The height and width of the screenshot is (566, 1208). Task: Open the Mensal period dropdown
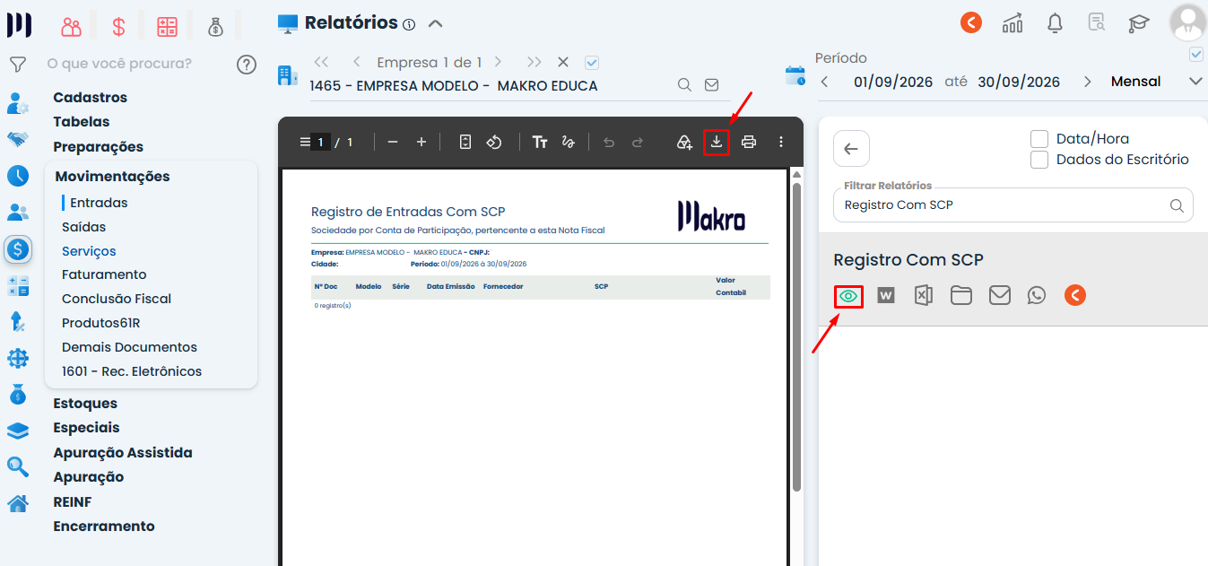1157,82
